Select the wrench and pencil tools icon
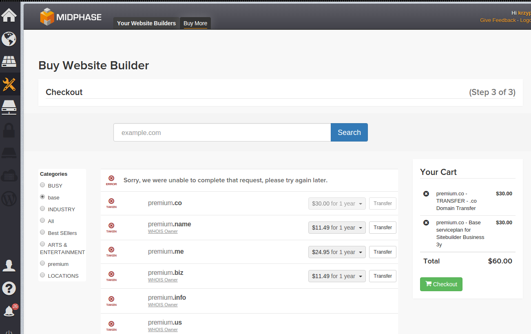This screenshot has height=334, width=531. [9, 84]
